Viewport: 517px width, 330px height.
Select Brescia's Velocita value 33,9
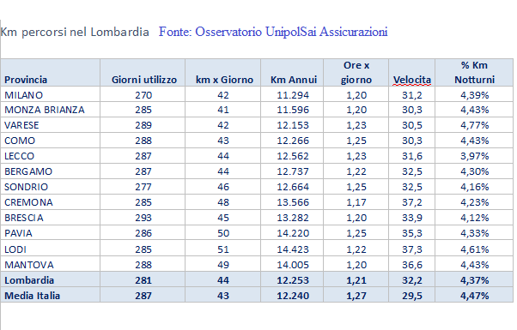[x=412, y=218]
